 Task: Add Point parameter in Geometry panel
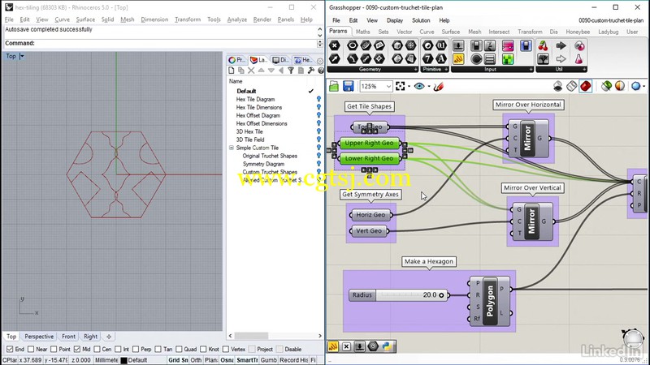pyautogui.click(x=335, y=45)
